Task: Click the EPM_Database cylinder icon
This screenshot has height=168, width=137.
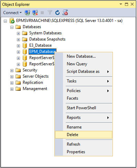Action: click(25, 52)
